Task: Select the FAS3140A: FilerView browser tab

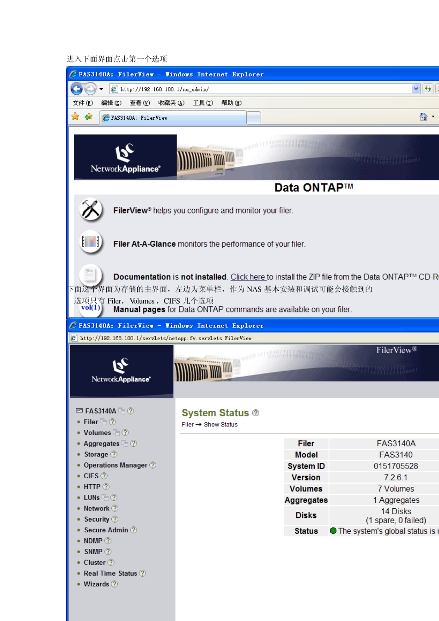Action: click(x=173, y=118)
